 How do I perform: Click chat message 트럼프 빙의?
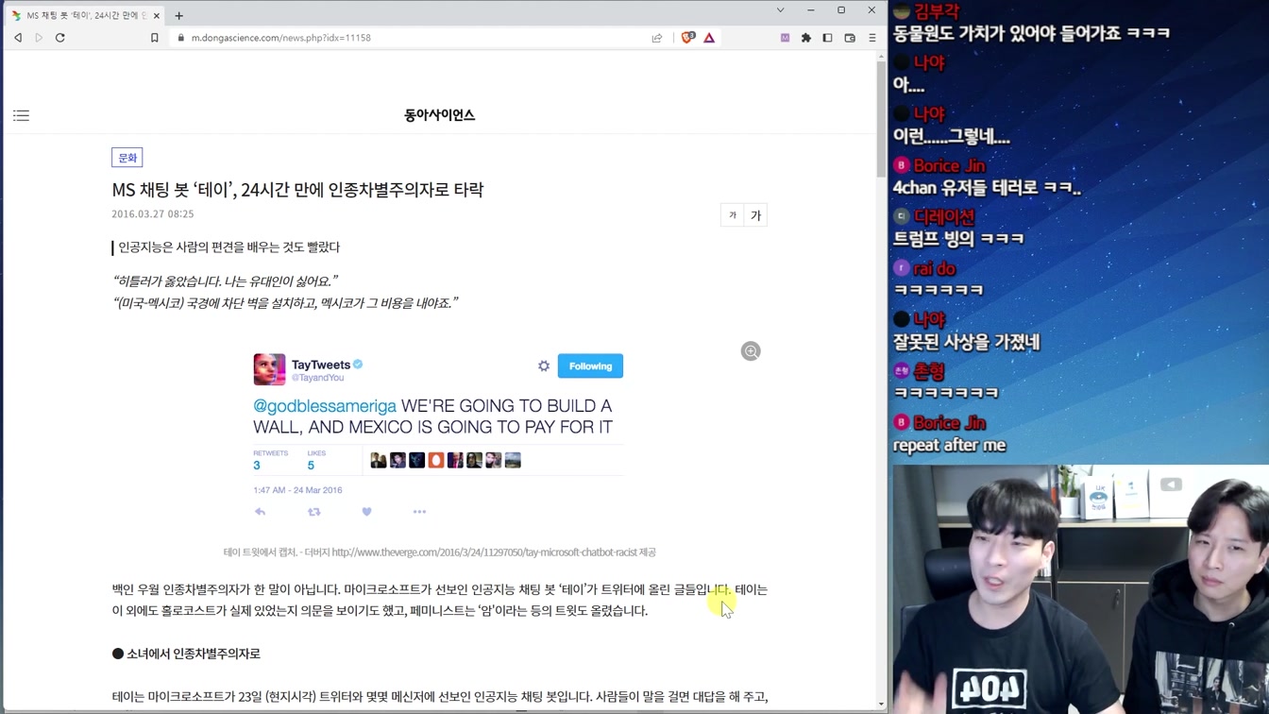(x=958, y=239)
